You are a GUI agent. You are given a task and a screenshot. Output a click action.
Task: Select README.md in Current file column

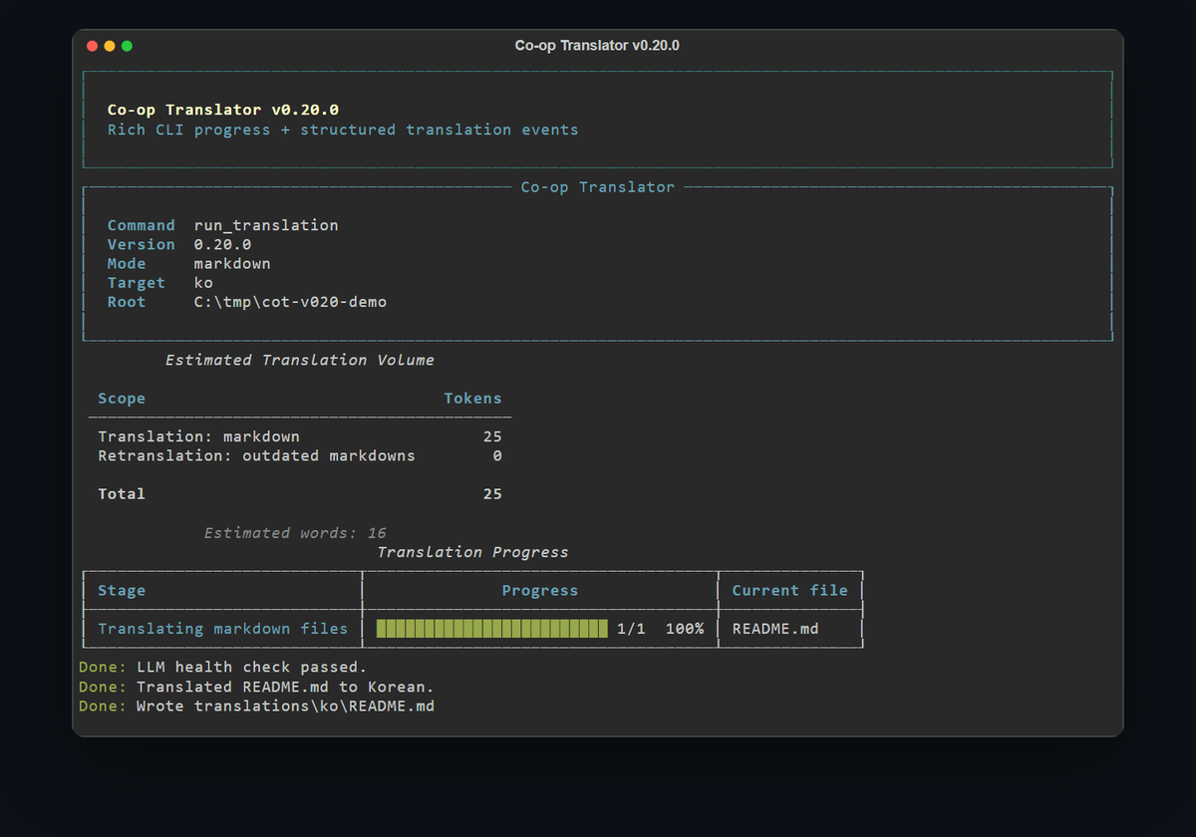coord(775,629)
